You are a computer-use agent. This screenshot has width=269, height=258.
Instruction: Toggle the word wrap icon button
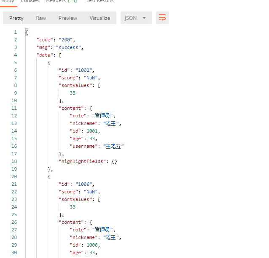162,18
